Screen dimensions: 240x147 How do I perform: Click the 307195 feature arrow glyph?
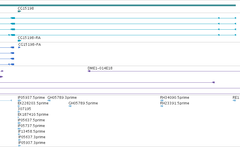(19, 112)
